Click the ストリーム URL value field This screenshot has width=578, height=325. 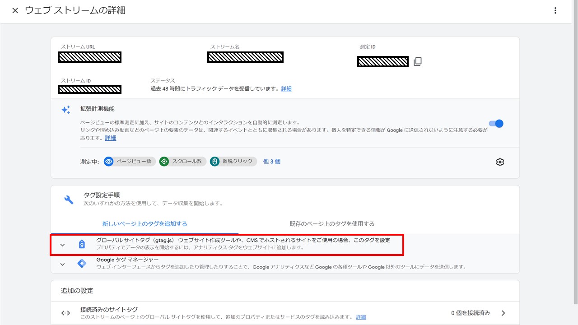pyautogui.click(x=89, y=57)
